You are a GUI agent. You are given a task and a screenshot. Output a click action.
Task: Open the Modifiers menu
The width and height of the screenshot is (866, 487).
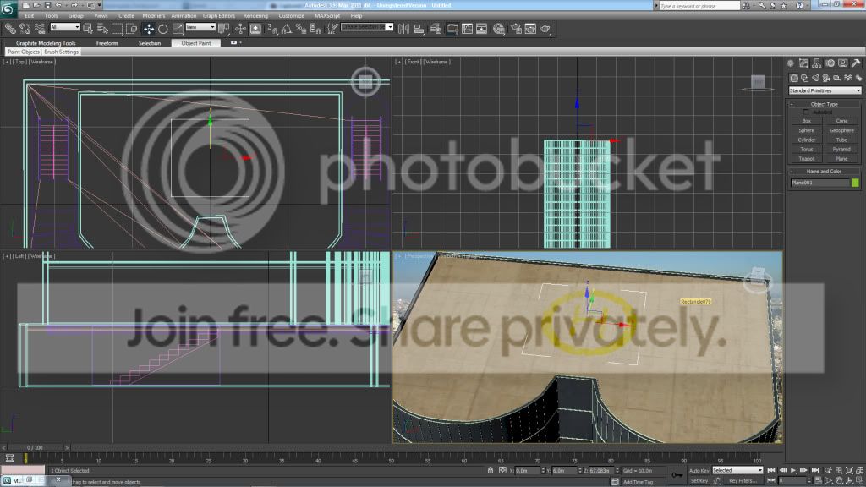154,15
